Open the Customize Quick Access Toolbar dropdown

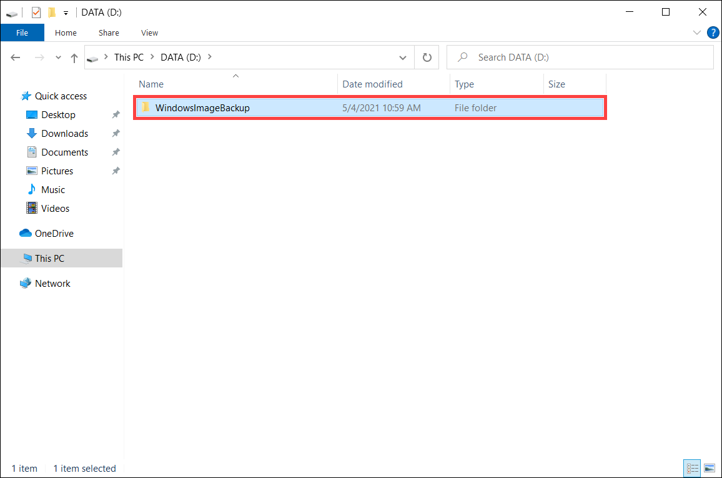tap(65, 12)
